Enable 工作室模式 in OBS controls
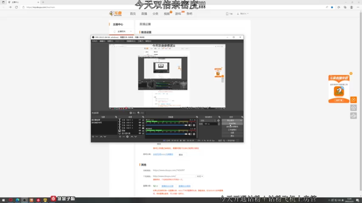The height and width of the screenshot is (203, 362). (x=232, y=129)
